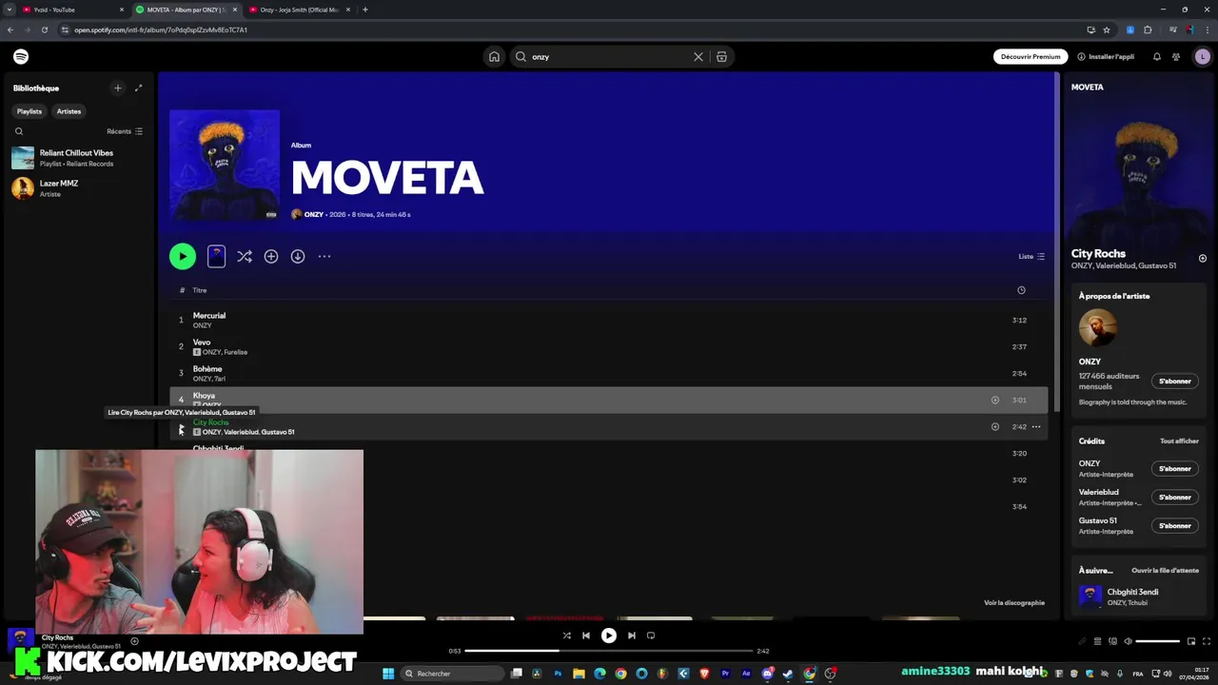The image size is (1218, 685).
Task: Expand the library with the arrows icon
Action: coord(138,88)
